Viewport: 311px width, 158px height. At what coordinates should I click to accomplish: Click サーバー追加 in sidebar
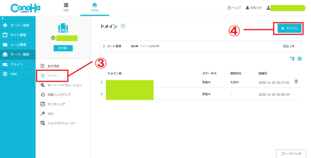pos(18,25)
